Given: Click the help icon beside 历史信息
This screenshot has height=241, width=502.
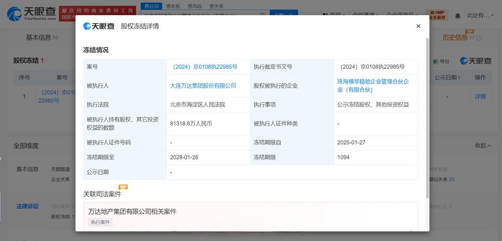Looking at the screenshot, I should [x=479, y=38].
